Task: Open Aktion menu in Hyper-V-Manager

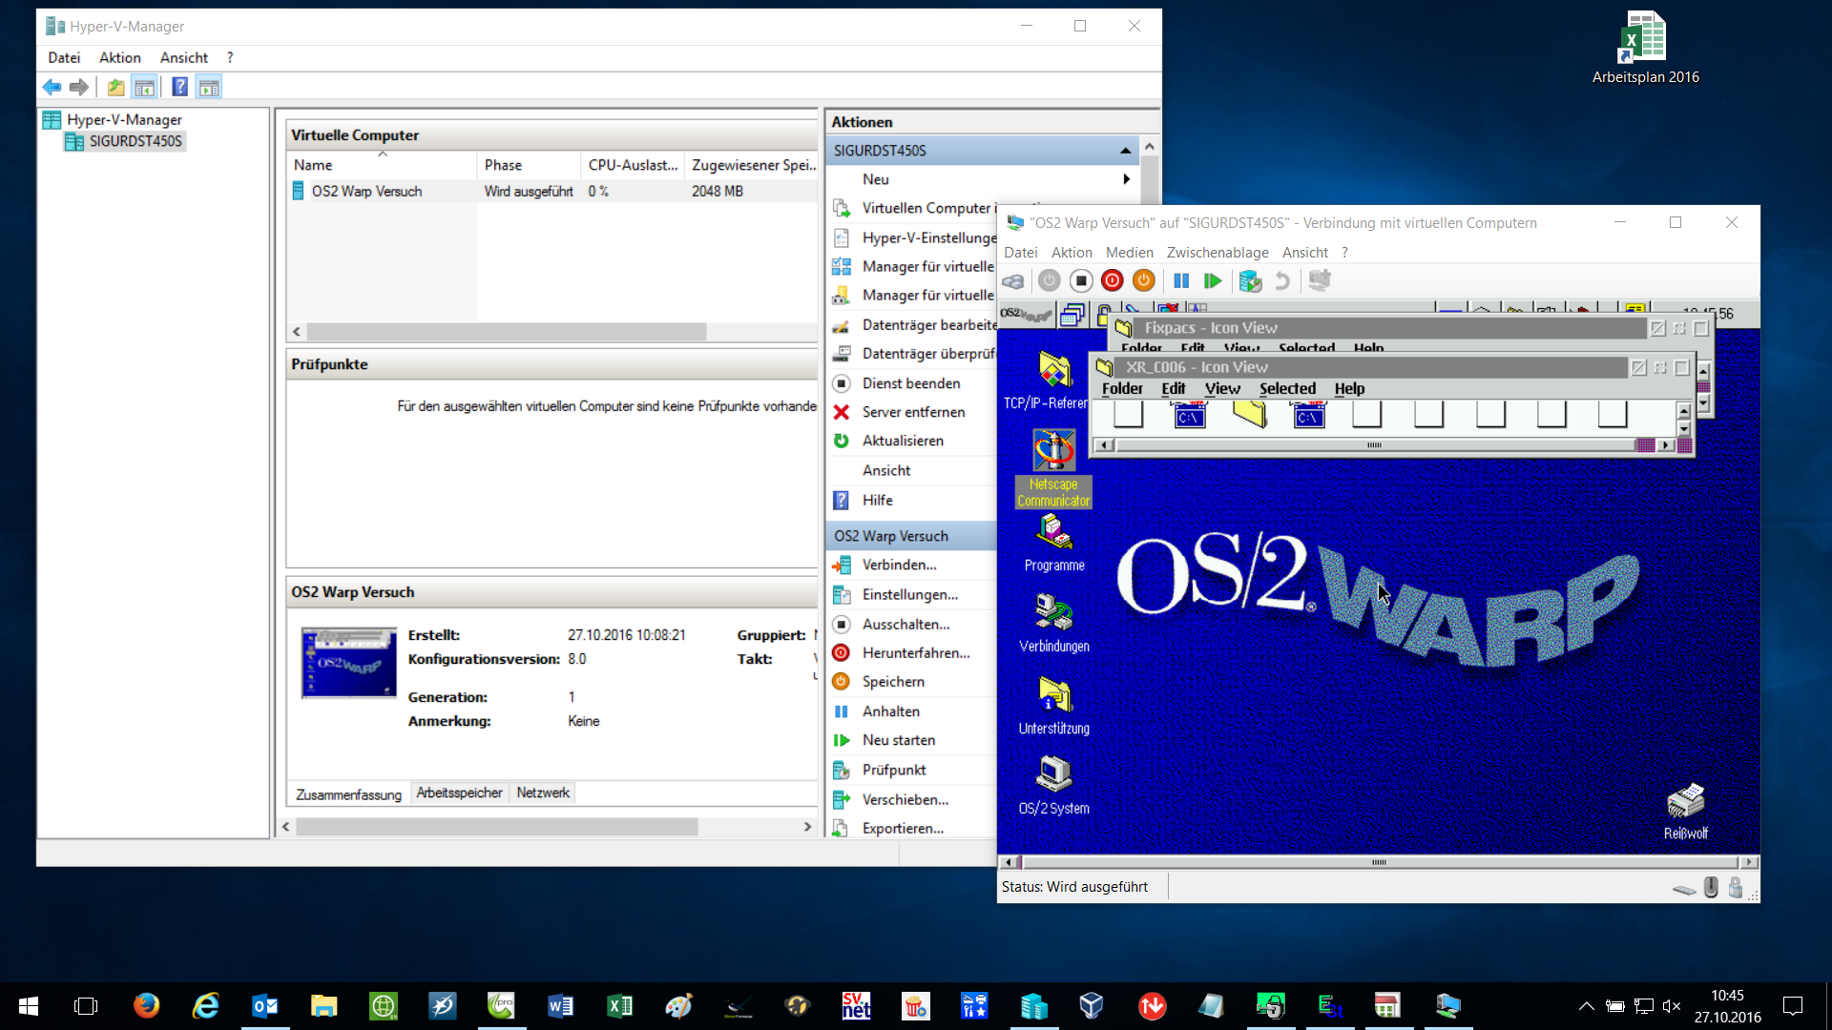Action: 119,57
